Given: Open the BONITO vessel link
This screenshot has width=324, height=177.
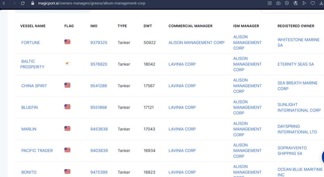Looking at the screenshot, I should (29, 172).
